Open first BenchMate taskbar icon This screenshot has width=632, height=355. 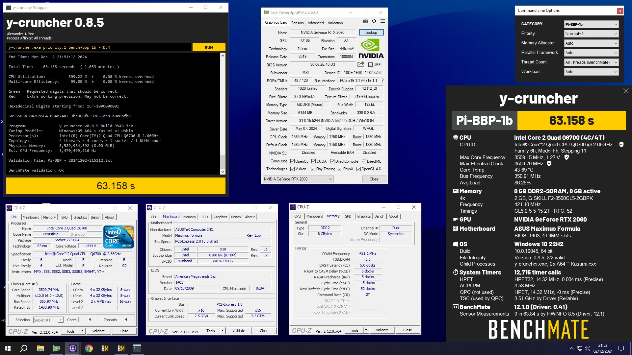coord(105,348)
